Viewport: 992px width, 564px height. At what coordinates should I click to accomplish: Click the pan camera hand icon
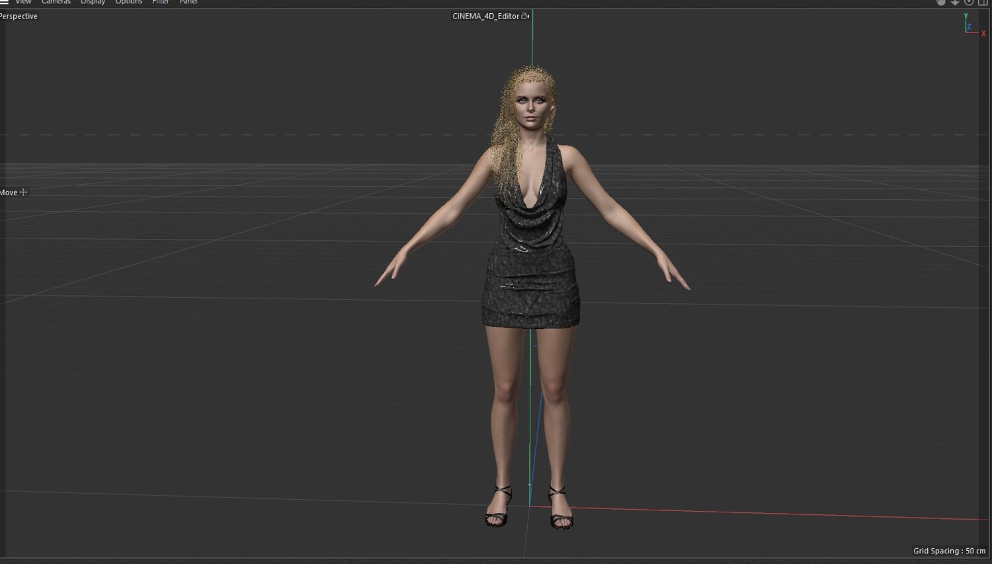(x=941, y=2)
